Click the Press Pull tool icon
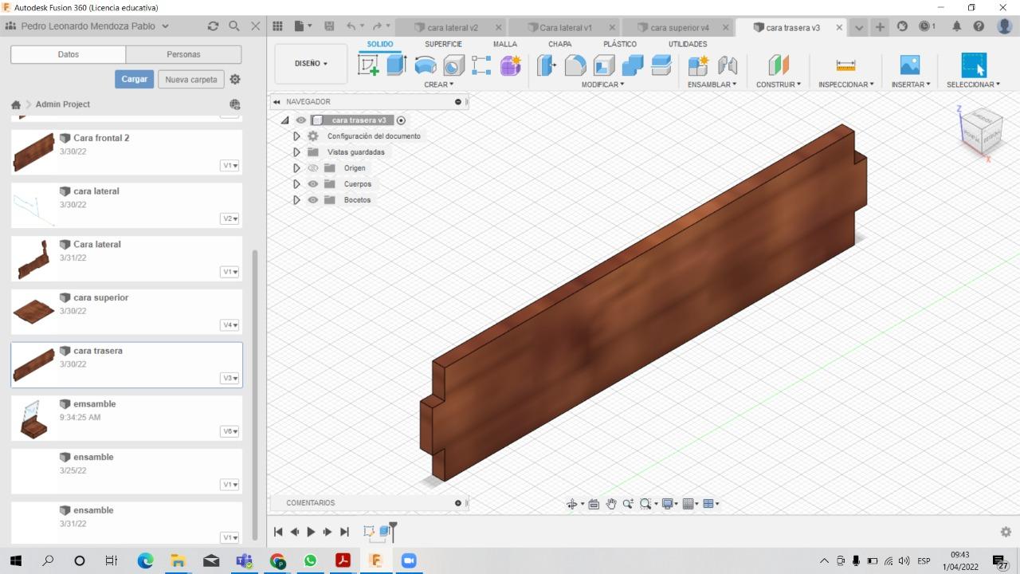 click(547, 65)
